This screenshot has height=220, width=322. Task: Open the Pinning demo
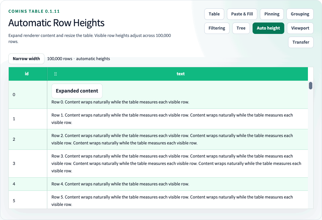tap(272, 14)
